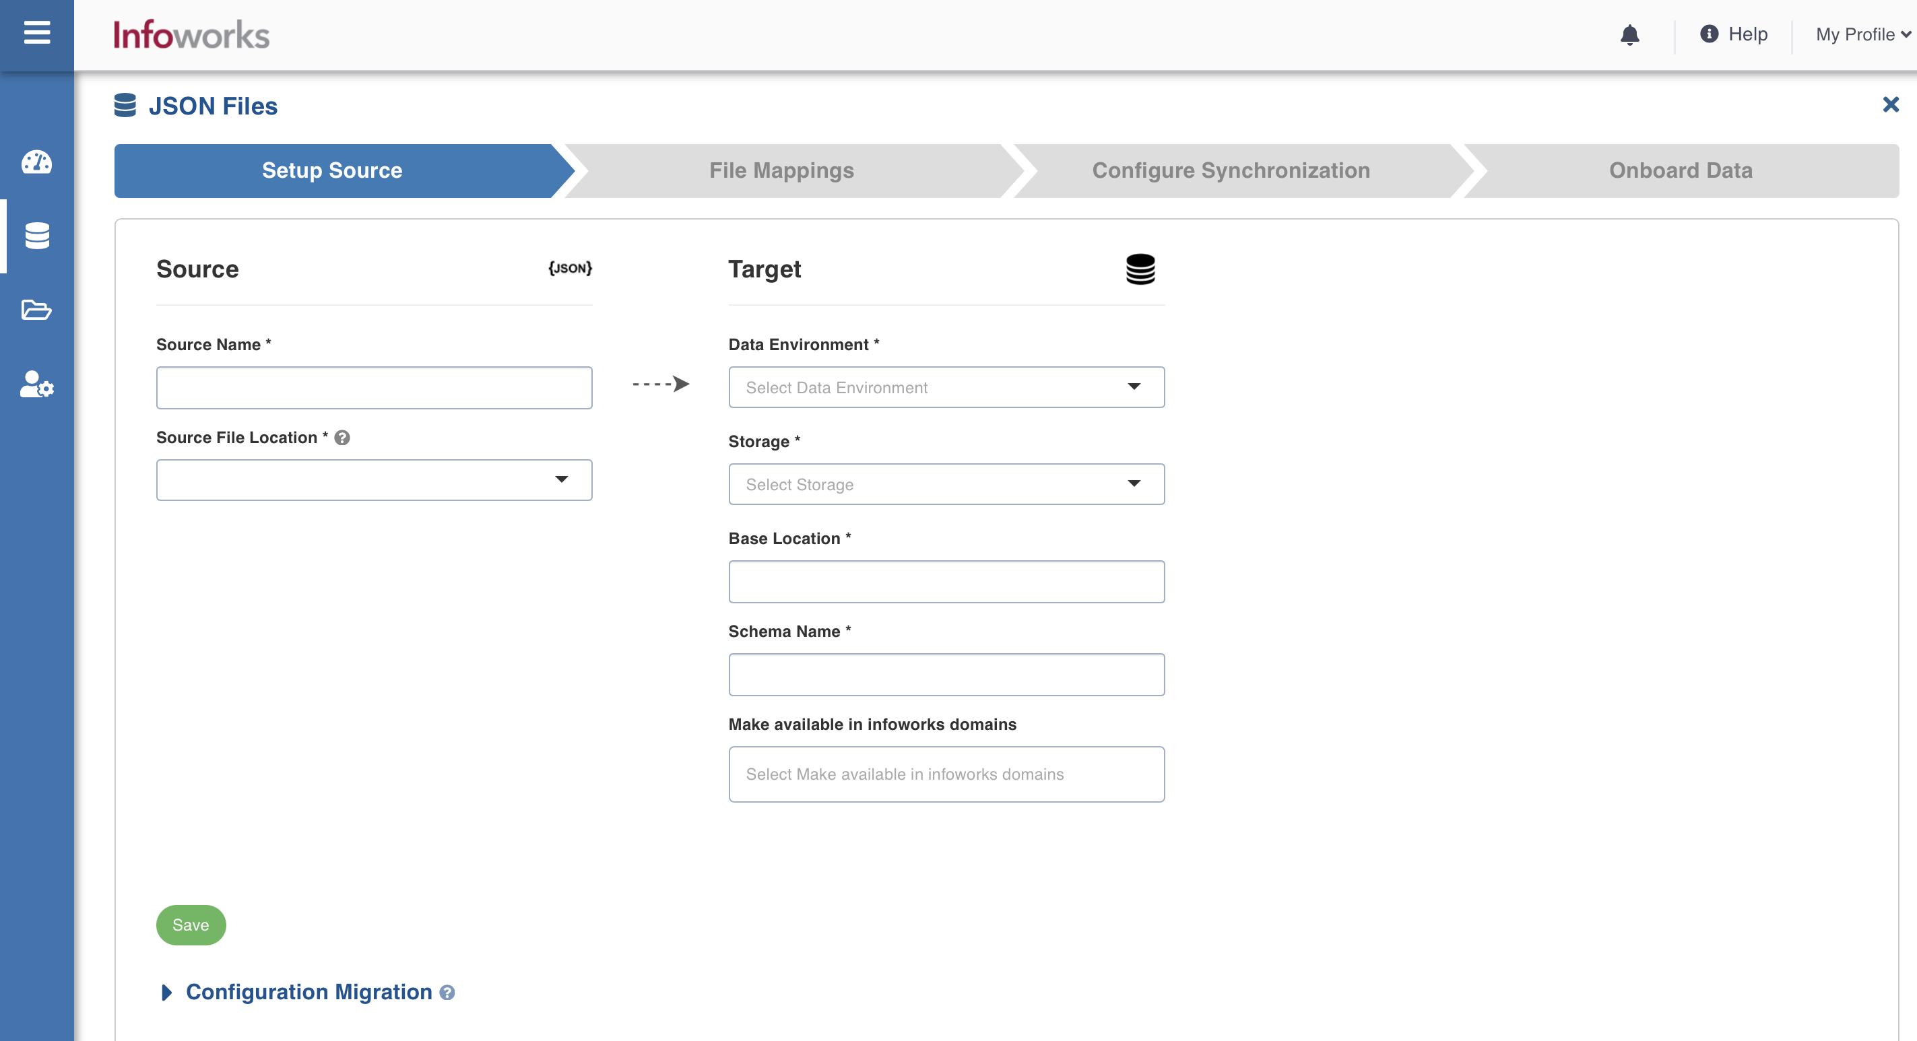Click the Source Name label
This screenshot has width=1917, height=1041.
point(214,345)
